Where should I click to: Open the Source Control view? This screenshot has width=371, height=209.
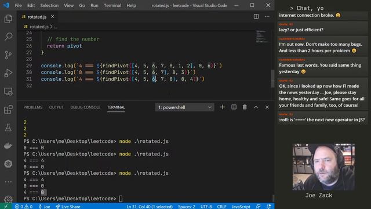click(x=8, y=55)
